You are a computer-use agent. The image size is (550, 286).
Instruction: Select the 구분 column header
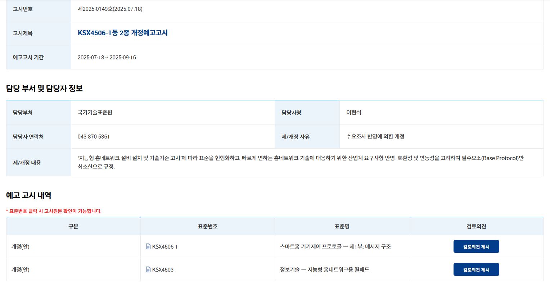[73, 226]
